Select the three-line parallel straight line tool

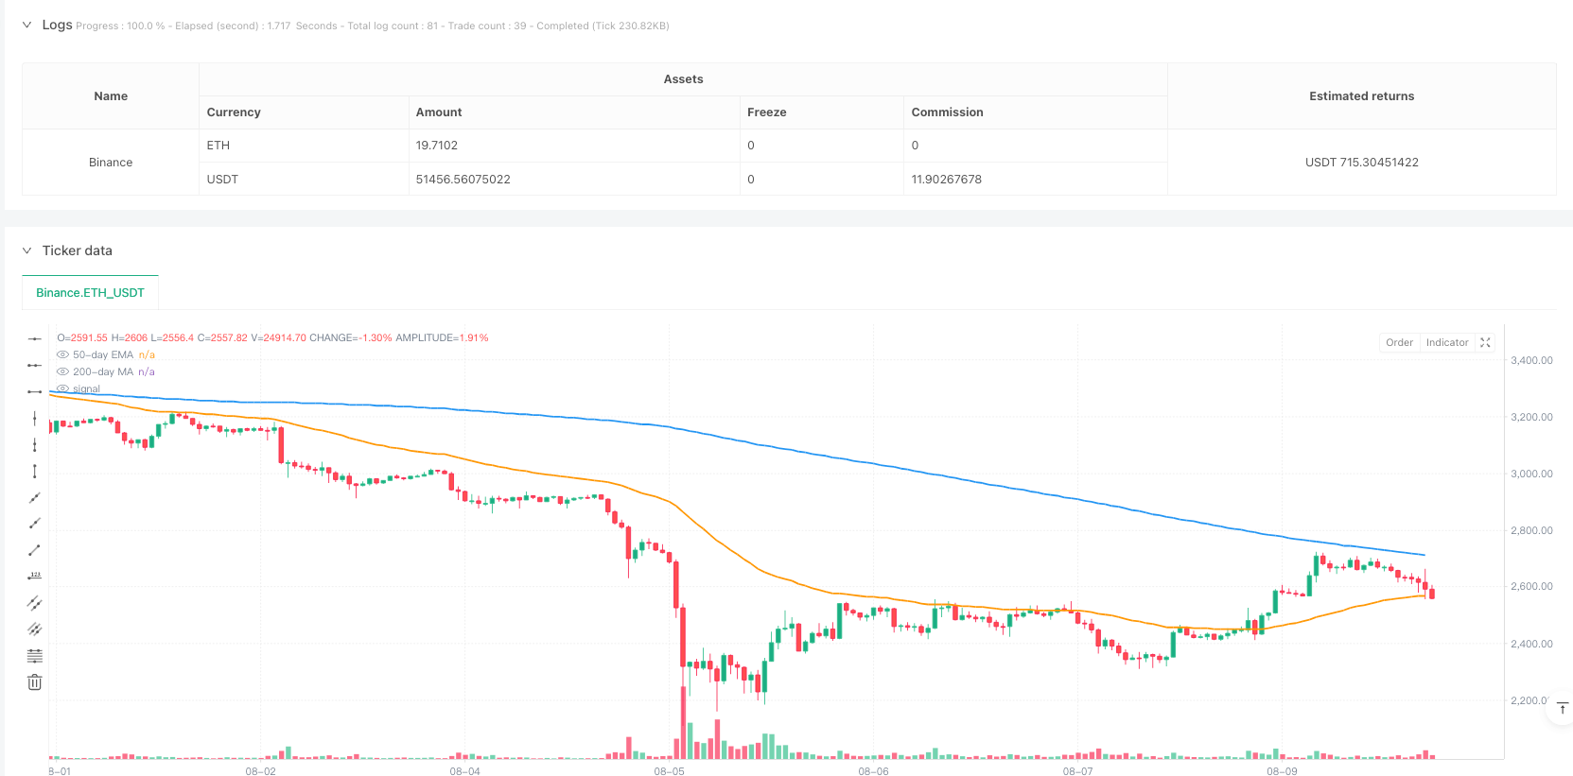click(x=35, y=629)
